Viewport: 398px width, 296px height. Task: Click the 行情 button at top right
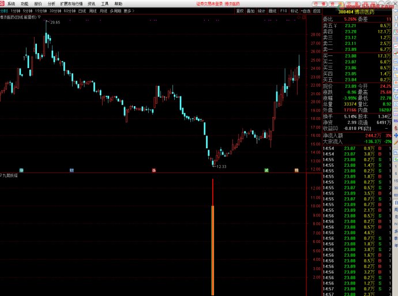(320, 4)
